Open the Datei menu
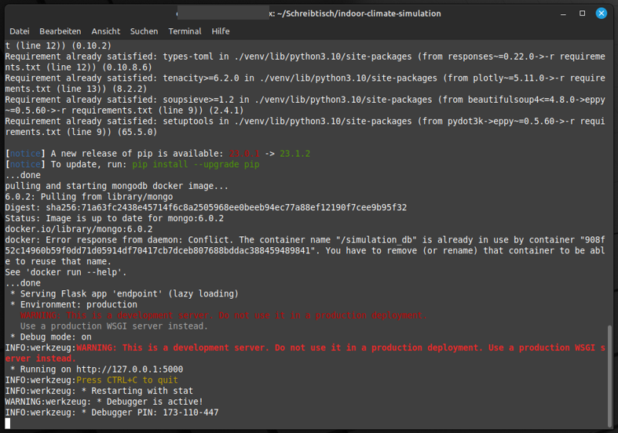618x433 pixels. [19, 31]
